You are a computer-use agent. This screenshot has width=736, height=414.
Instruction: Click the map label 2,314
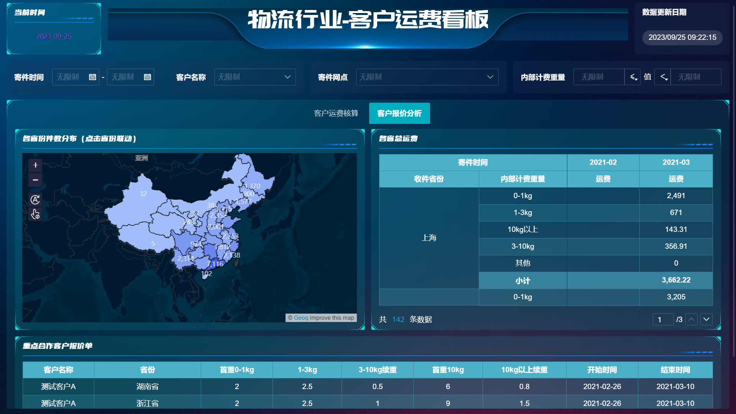[186, 259]
